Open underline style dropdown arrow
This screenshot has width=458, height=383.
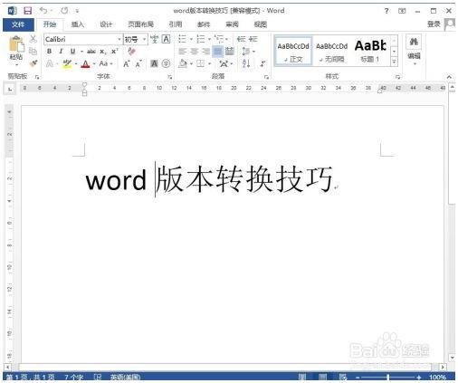tap(81, 52)
